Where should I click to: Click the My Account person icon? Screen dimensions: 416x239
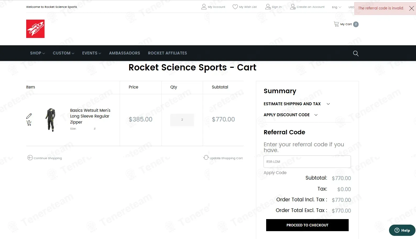(x=204, y=7)
